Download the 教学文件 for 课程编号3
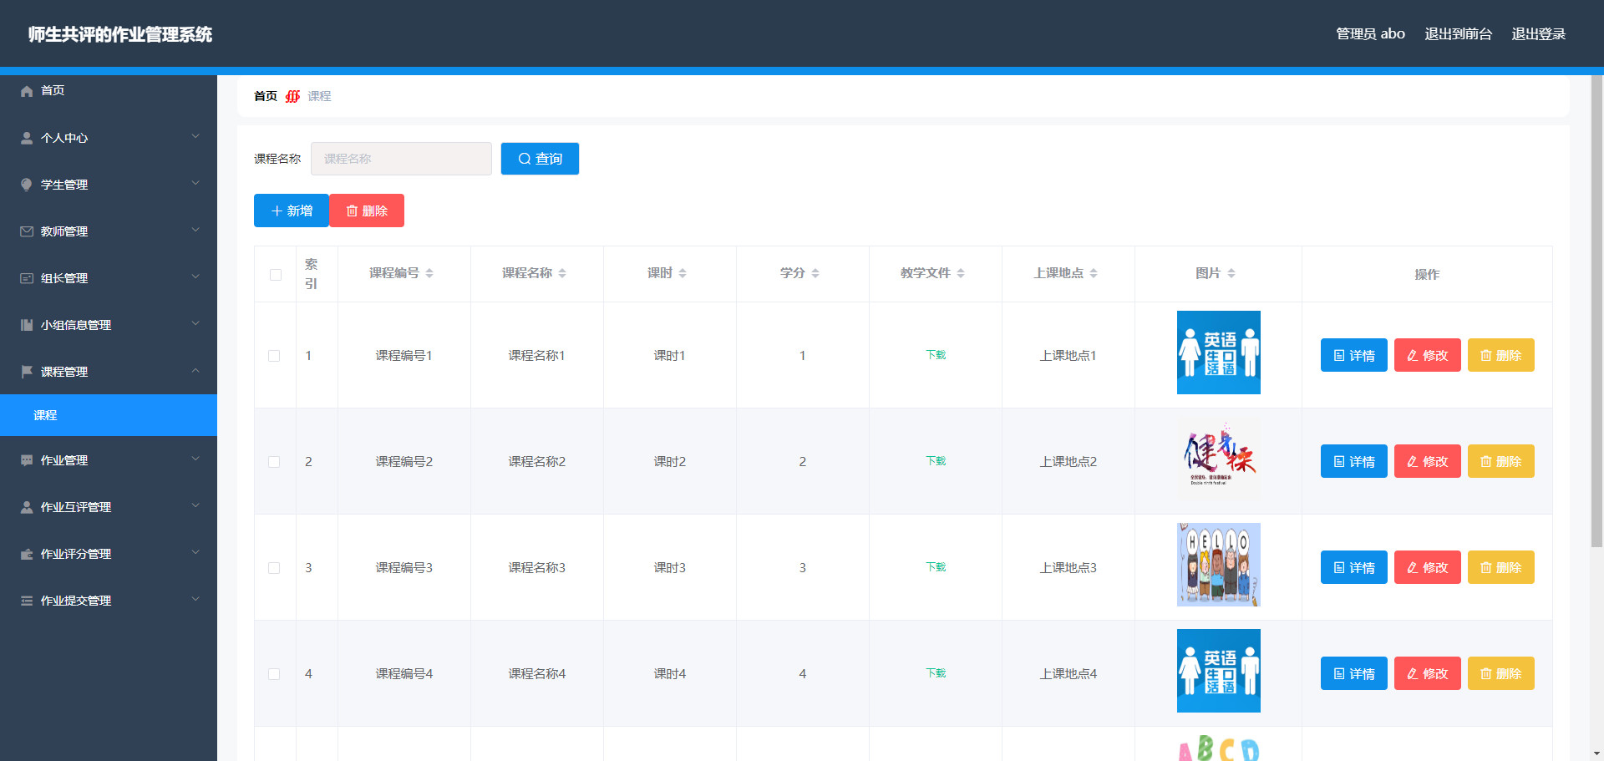The width and height of the screenshot is (1604, 761). (x=936, y=567)
